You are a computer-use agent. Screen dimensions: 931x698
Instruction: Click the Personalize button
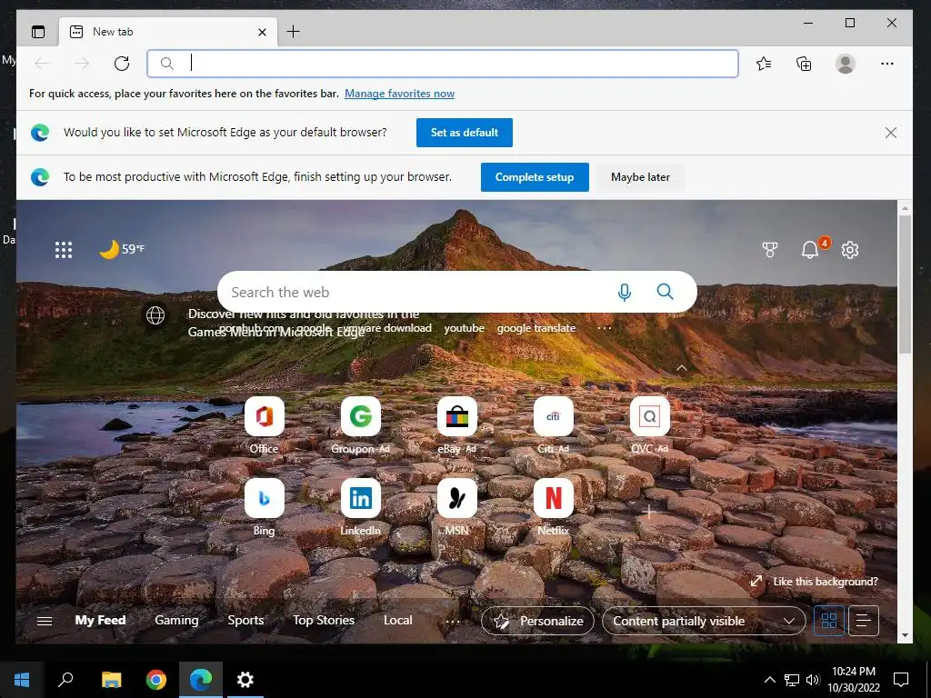(x=537, y=621)
